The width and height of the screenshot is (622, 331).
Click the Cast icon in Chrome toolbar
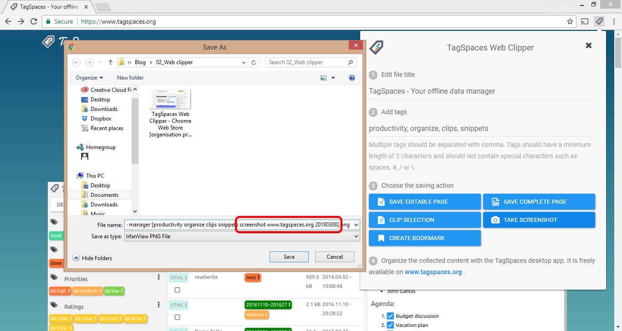[x=584, y=21]
